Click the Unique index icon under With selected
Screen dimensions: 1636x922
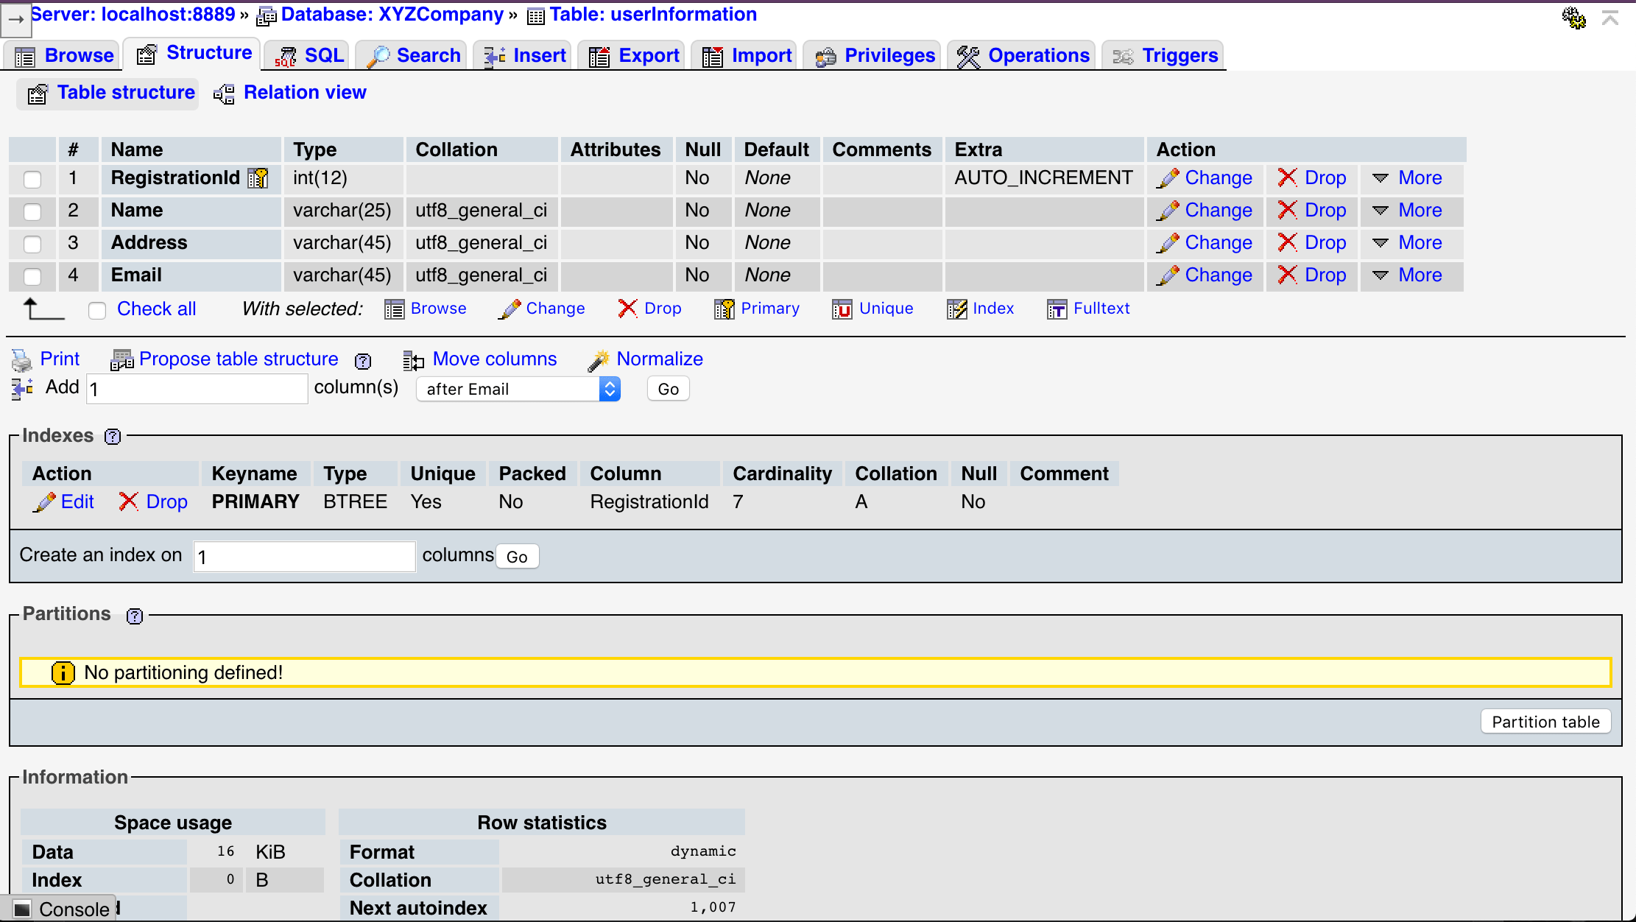[842, 309]
